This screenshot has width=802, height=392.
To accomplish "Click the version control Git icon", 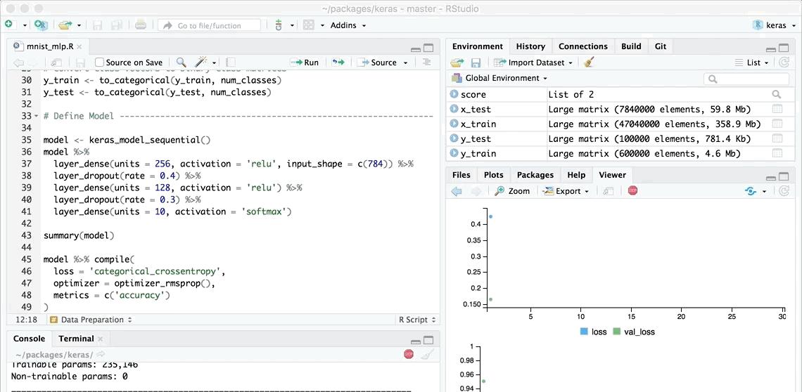I will pos(279,25).
